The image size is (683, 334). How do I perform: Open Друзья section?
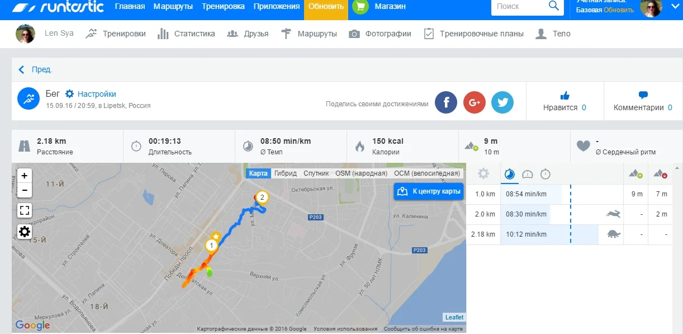[x=248, y=34]
